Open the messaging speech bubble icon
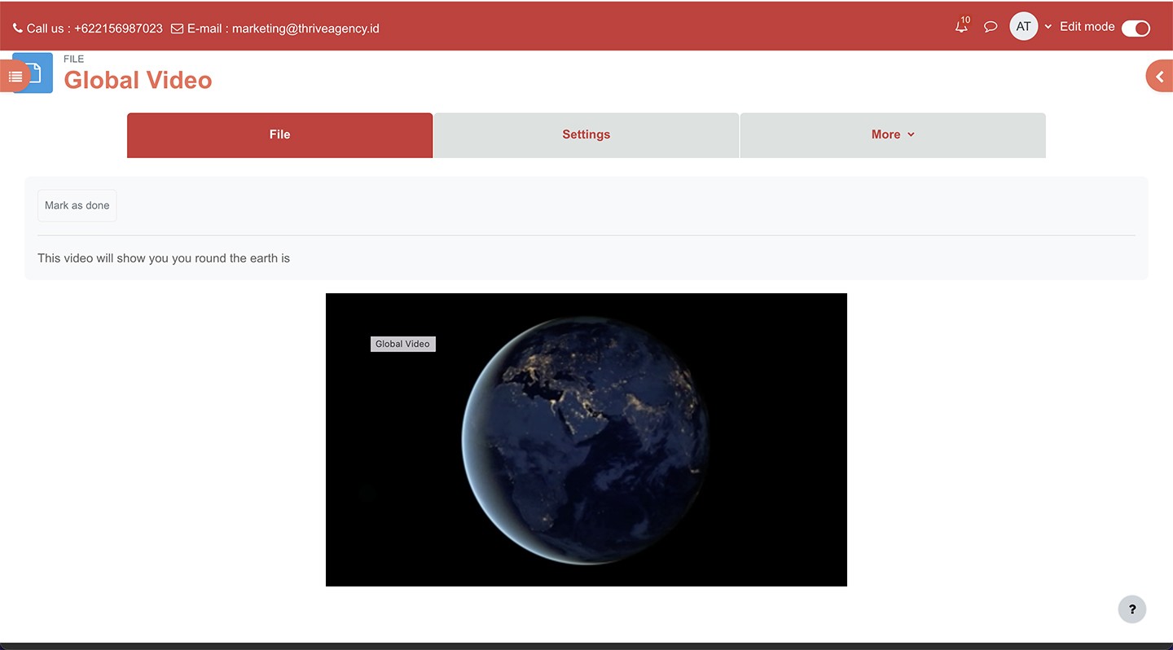 point(991,27)
